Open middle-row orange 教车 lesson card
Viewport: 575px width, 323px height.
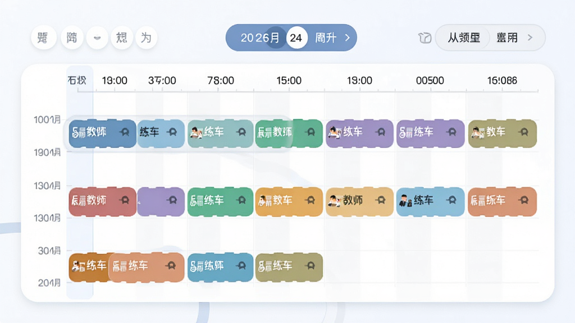[x=289, y=201]
